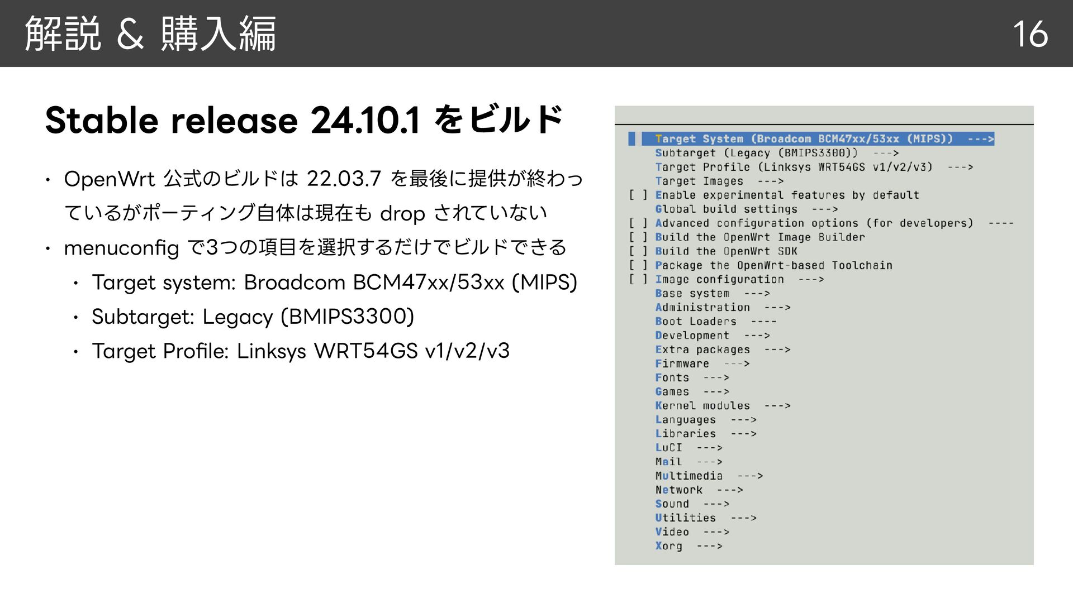Image resolution: width=1073 pixels, height=603 pixels.
Task: Toggle Advanced configuration options checkbox
Action: tap(638, 223)
